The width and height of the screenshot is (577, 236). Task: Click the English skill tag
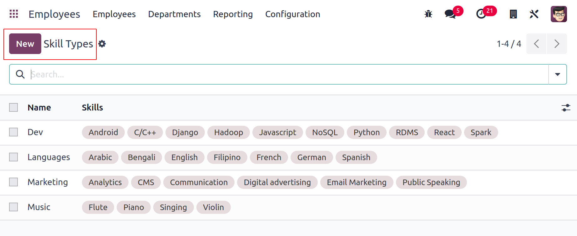coord(185,157)
